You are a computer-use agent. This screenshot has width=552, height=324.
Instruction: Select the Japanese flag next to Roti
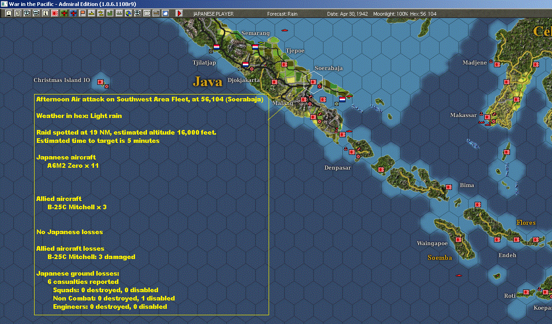[x=526, y=292]
